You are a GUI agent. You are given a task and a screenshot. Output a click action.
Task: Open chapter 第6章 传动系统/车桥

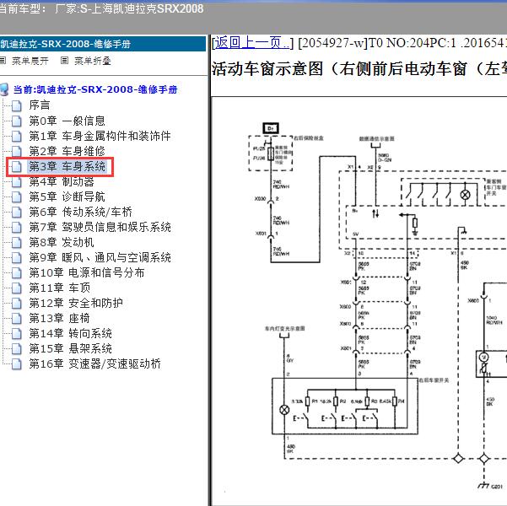(80, 213)
